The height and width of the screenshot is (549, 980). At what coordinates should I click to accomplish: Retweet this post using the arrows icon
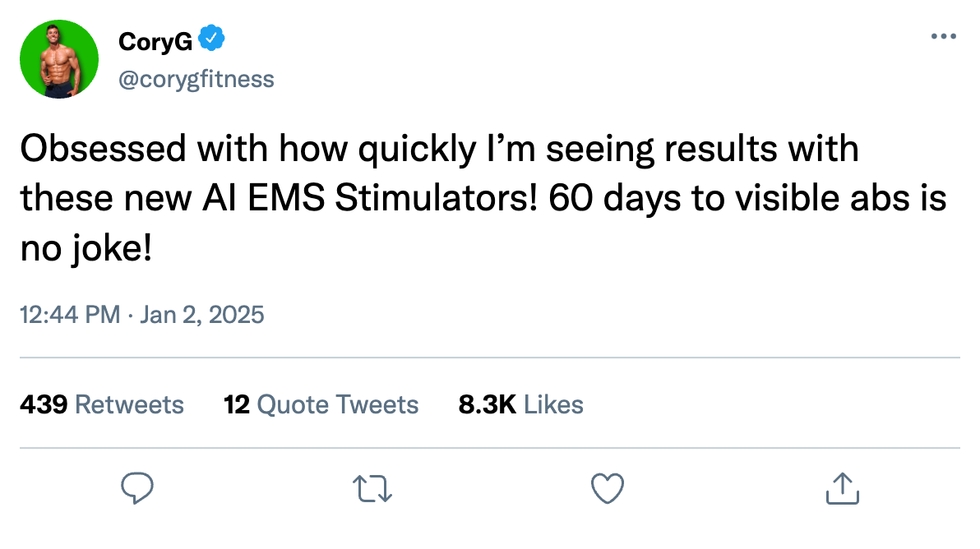pyautogui.click(x=372, y=488)
